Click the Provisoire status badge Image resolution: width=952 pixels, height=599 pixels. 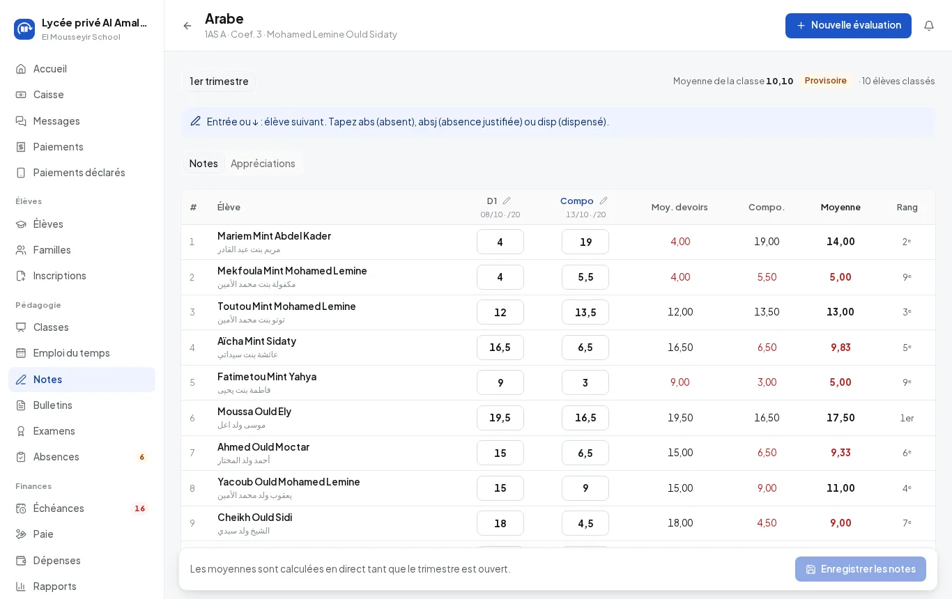[826, 81]
